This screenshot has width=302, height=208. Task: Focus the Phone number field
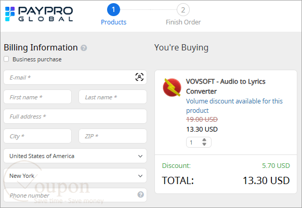coord(75,195)
